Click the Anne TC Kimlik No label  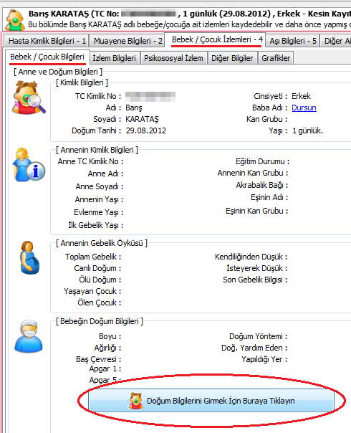coord(90,161)
